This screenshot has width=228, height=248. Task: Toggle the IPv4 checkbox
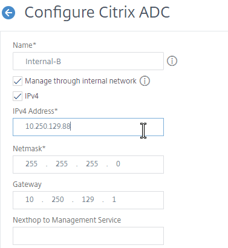(x=18, y=96)
